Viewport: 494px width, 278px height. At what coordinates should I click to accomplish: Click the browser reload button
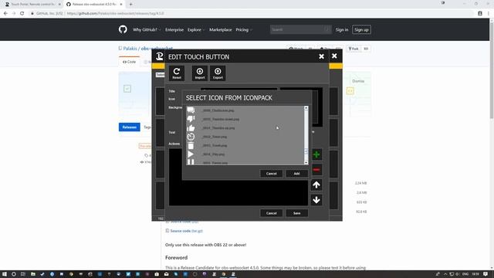pos(22,13)
